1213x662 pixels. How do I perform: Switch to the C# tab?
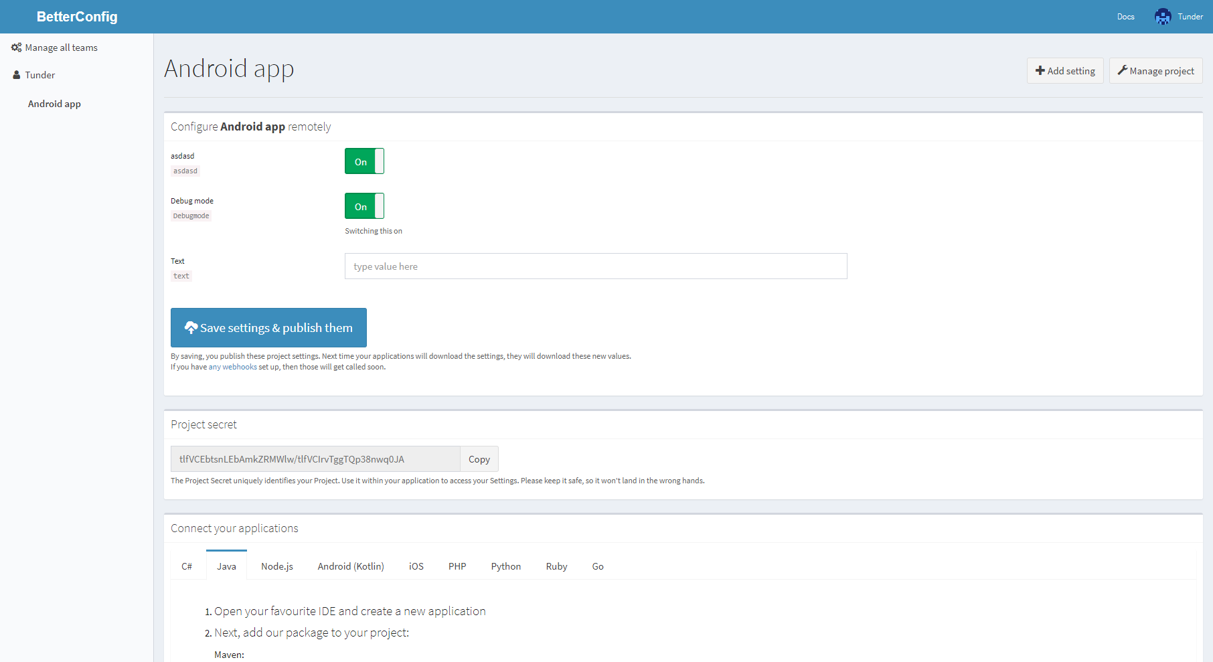pos(187,566)
